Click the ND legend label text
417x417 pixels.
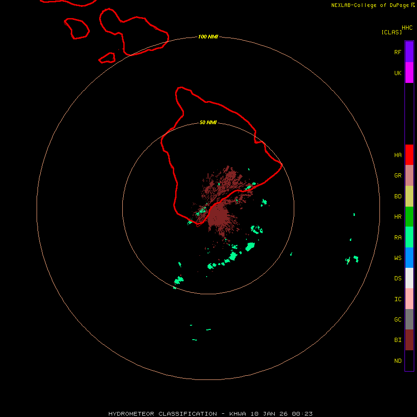tap(398, 361)
